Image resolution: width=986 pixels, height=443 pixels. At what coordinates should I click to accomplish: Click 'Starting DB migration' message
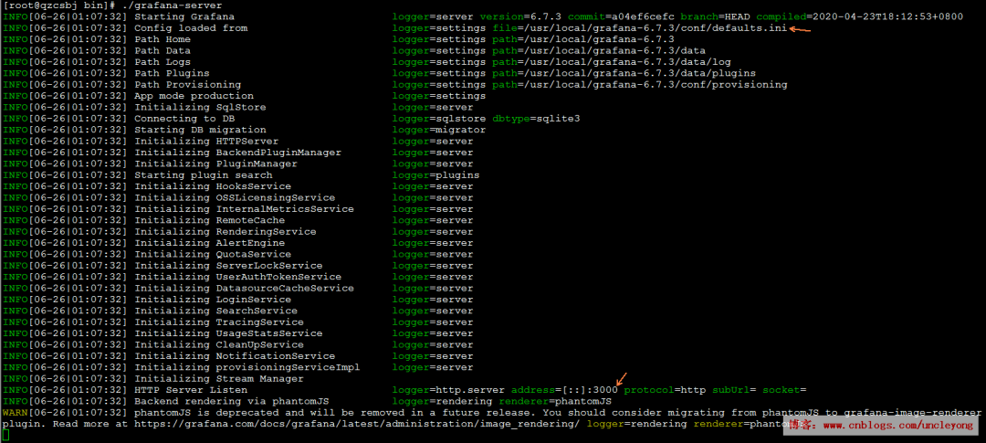(x=200, y=130)
